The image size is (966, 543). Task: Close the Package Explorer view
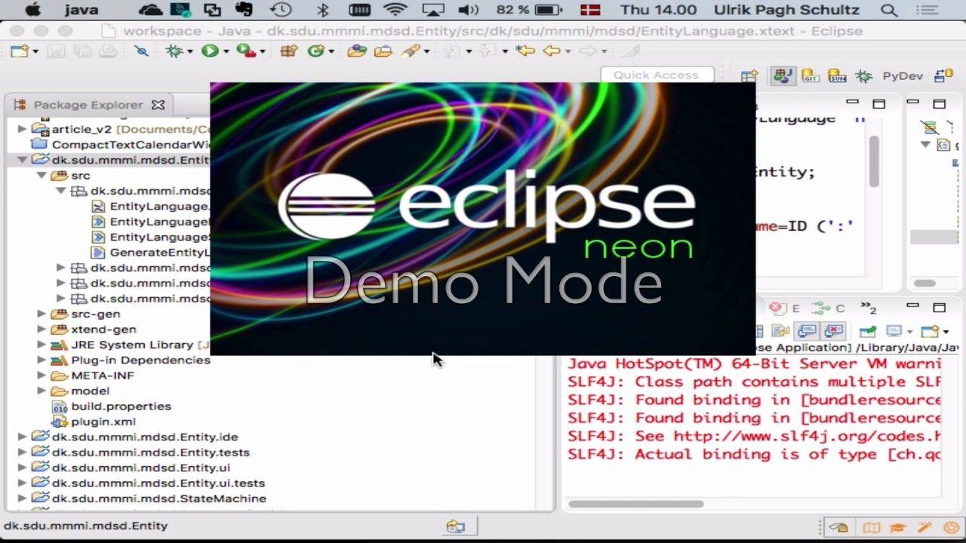(158, 105)
